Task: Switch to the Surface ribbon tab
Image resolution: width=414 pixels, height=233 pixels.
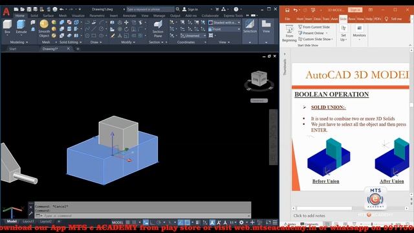Action: pos(49,16)
